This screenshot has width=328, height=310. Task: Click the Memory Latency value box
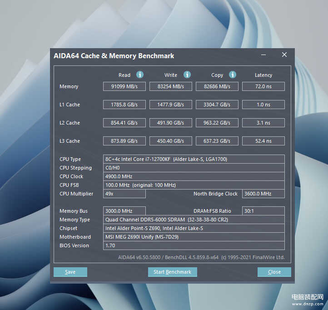coord(263,86)
